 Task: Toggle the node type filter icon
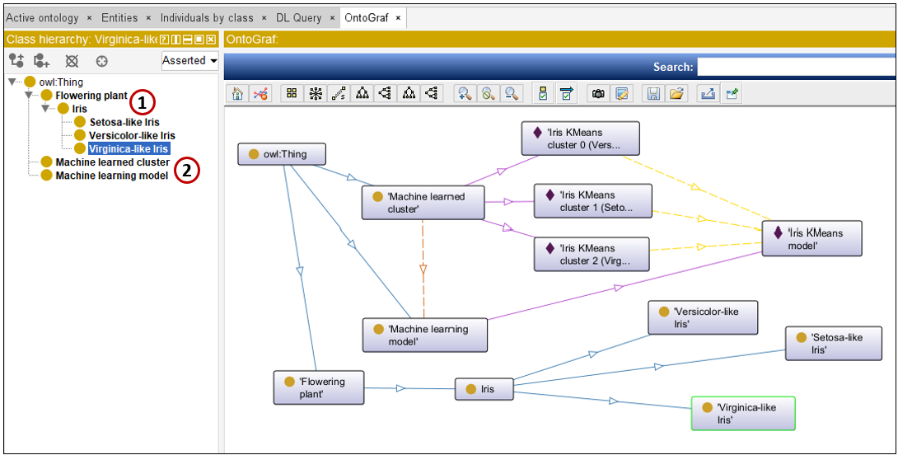543,94
